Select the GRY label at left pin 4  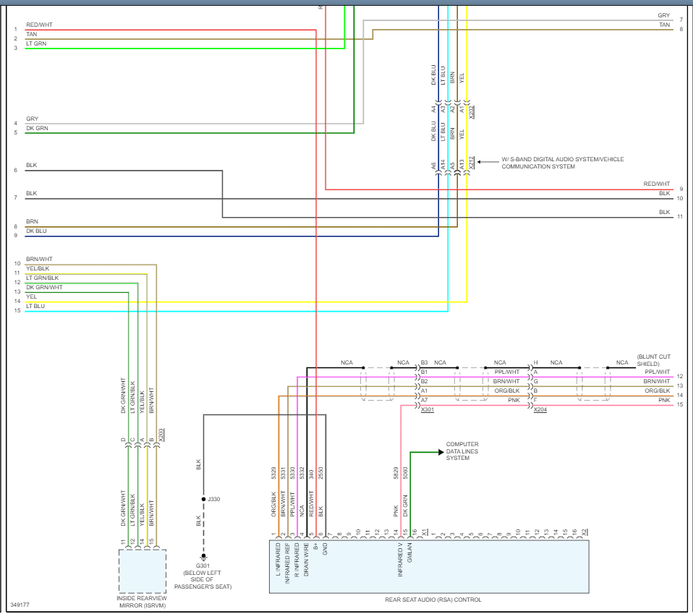[x=33, y=119]
